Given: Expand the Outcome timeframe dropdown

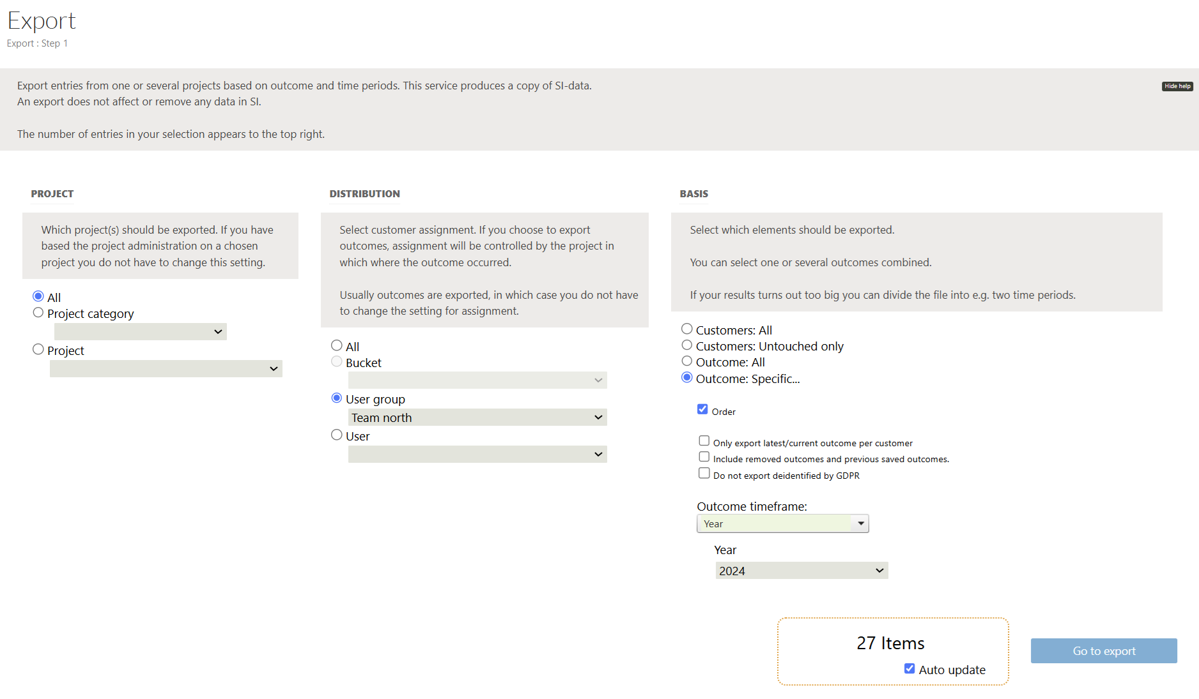Looking at the screenshot, I should pos(782,523).
